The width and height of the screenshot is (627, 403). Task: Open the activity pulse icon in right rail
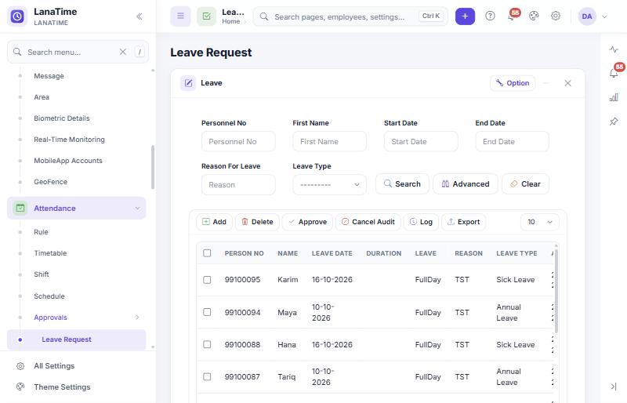click(x=614, y=49)
